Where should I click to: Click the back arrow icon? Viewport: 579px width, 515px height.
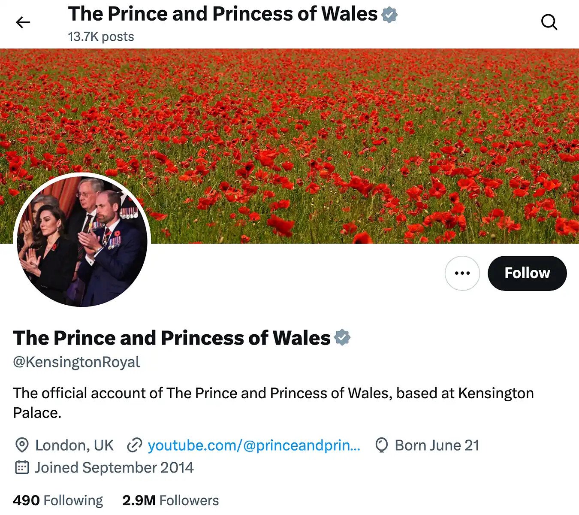(23, 22)
